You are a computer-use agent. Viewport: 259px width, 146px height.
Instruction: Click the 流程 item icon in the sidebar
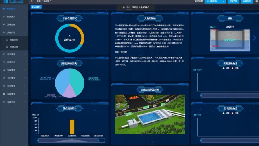(4, 24)
